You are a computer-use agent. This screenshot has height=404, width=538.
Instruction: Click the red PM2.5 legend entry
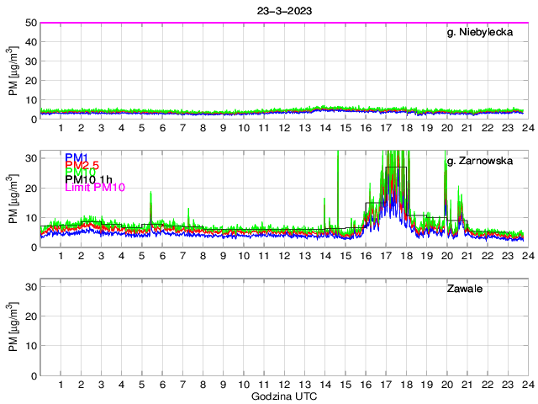coord(83,165)
